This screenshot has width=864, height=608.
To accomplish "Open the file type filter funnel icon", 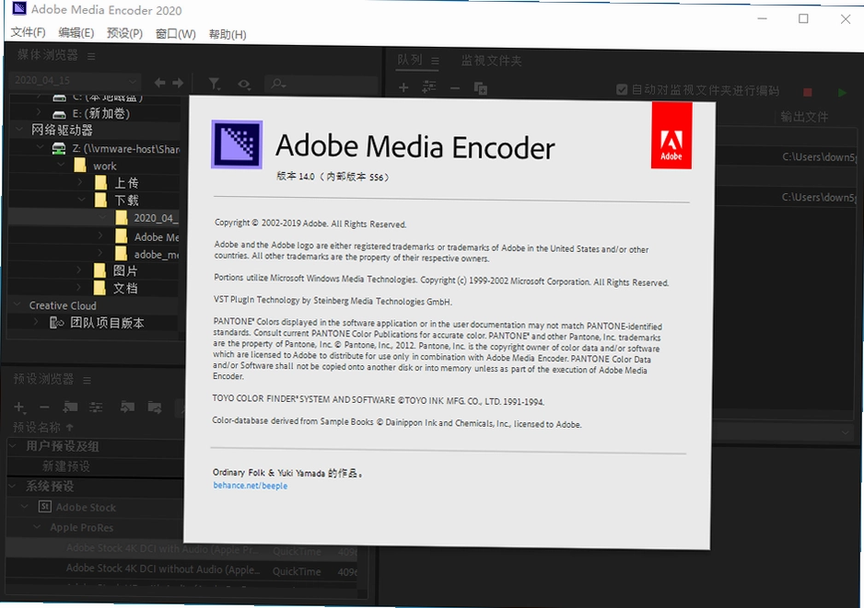I will pyautogui.click(x=215, y=84).
